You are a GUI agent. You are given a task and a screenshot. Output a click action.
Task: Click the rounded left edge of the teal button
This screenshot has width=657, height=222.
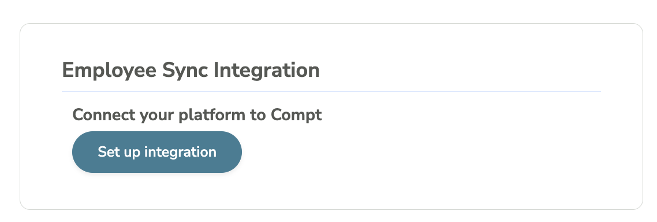(80, 152)
